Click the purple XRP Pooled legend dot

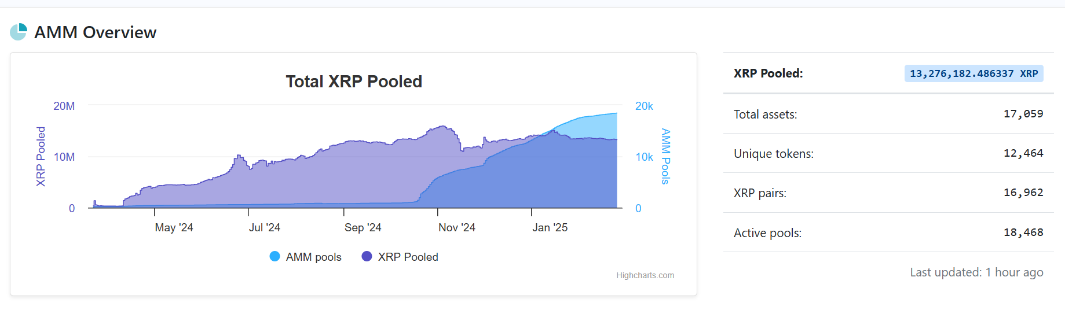click(367, 256)
